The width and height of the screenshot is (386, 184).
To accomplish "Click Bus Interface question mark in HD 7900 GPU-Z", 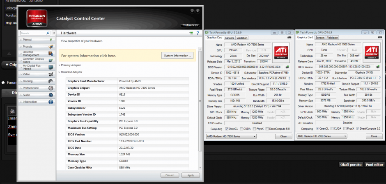I will (x=380, y=78).
